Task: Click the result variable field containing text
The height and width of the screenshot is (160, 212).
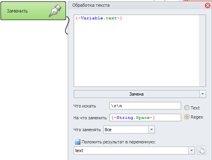Action: coord(131,151)
